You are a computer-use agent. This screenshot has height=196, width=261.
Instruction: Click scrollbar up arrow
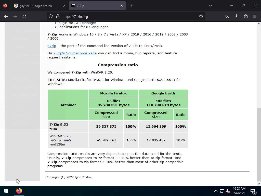click(259, 24)
